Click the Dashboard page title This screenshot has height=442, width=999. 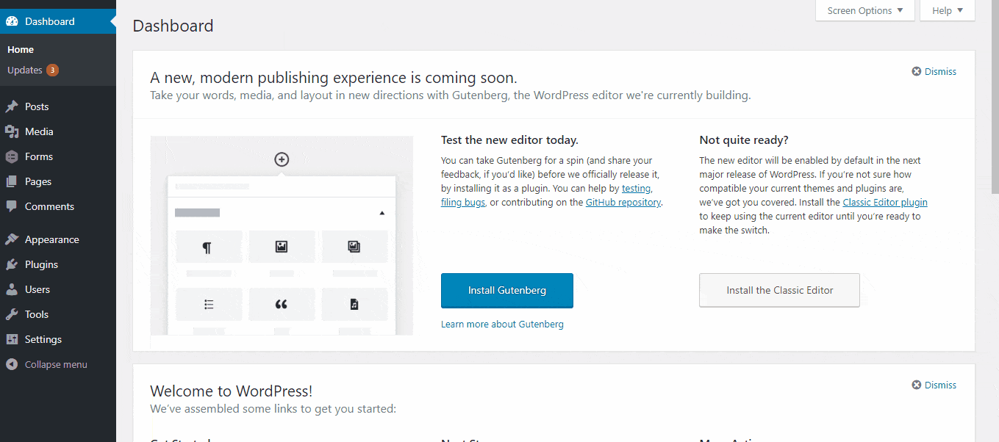click(x=173, y=26)
